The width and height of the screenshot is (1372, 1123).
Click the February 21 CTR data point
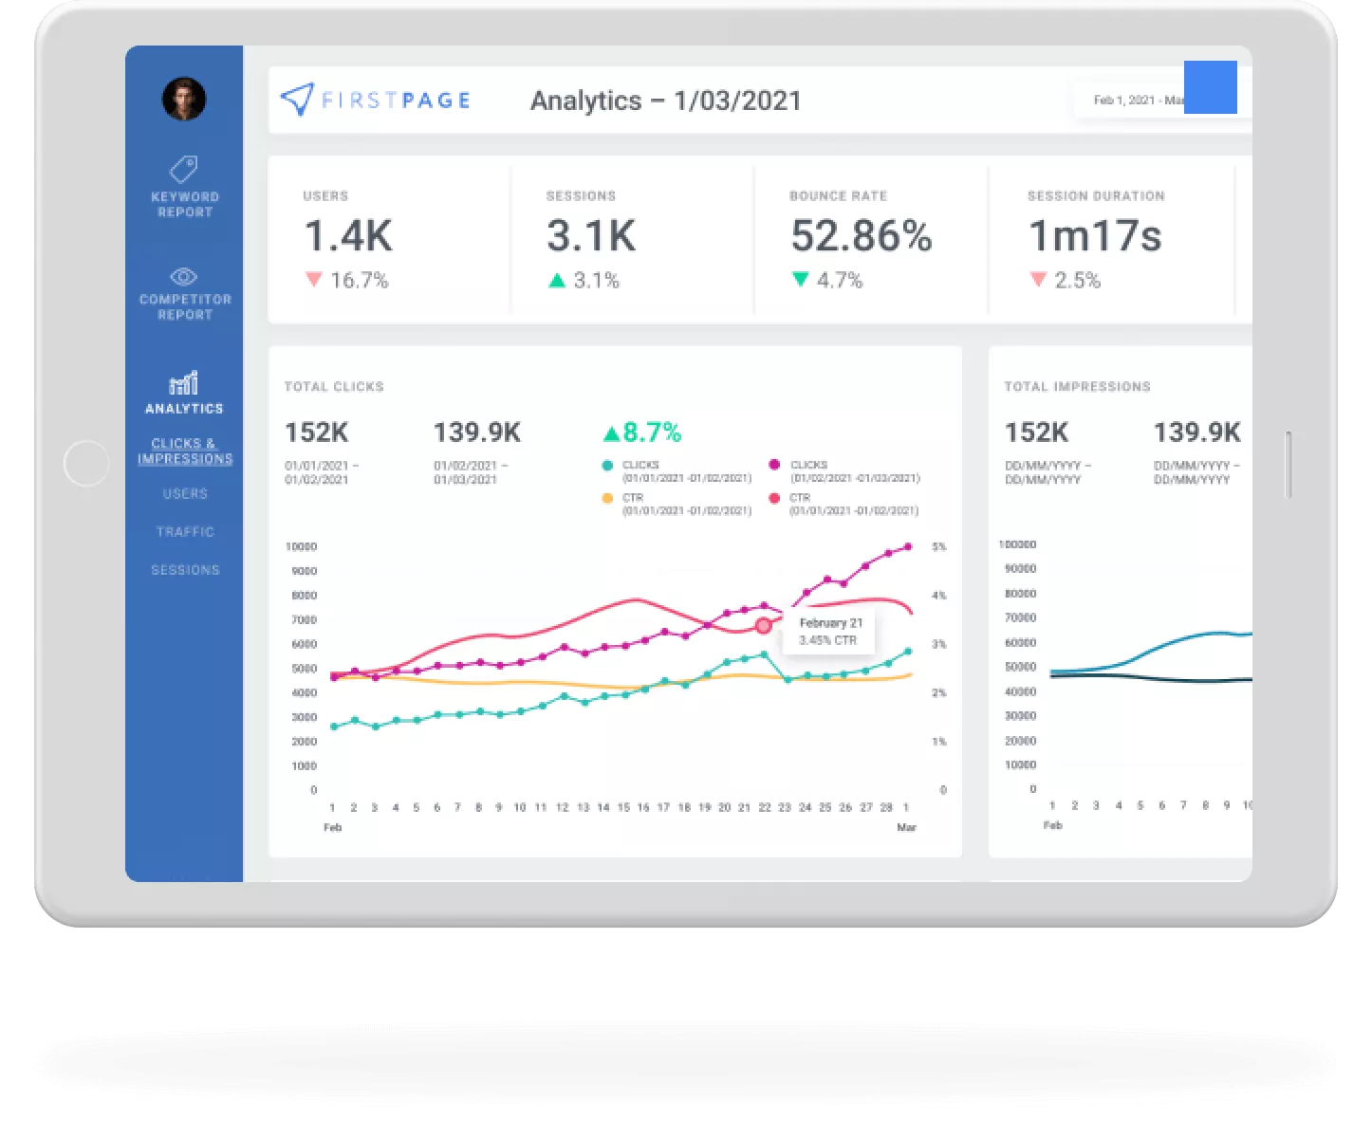(x=764, y=626)
